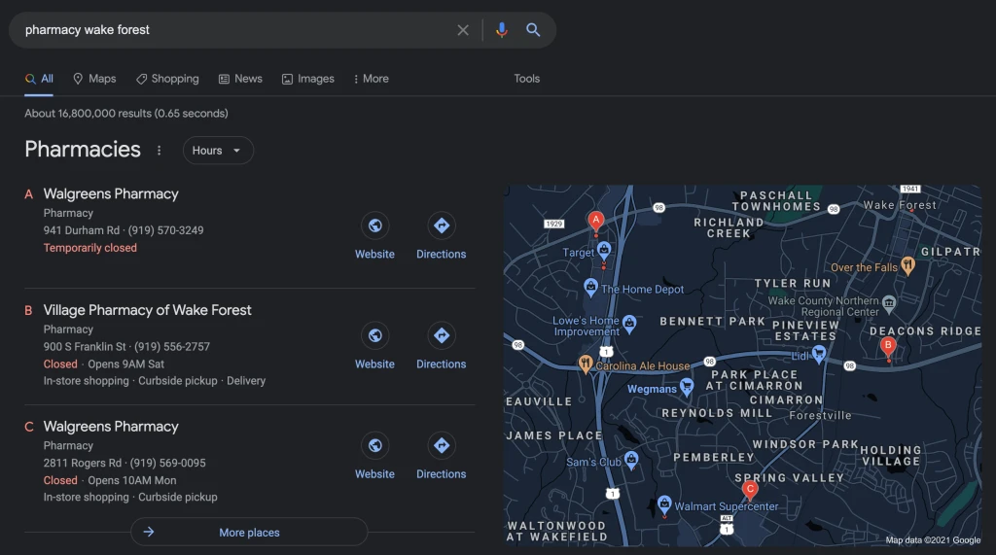Click the 'Opens 10AM Mon' hours text
Viewport: 996px width, 555px height.
pos(132,480)
